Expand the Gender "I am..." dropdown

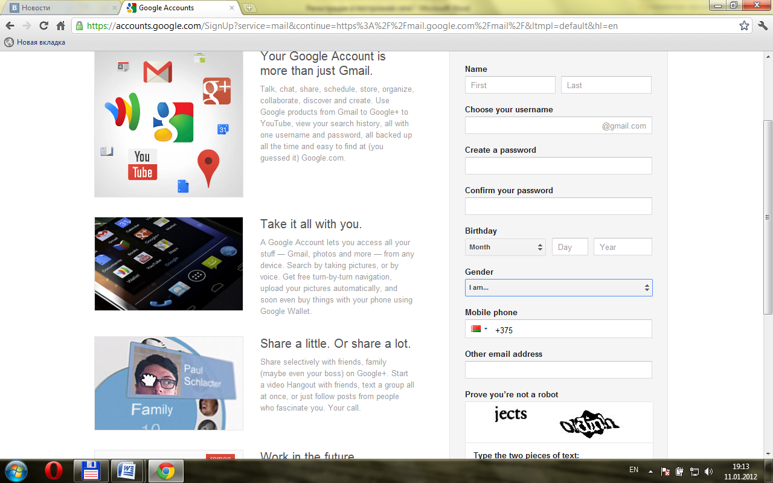pyautogui.click(x=559, y=287)
